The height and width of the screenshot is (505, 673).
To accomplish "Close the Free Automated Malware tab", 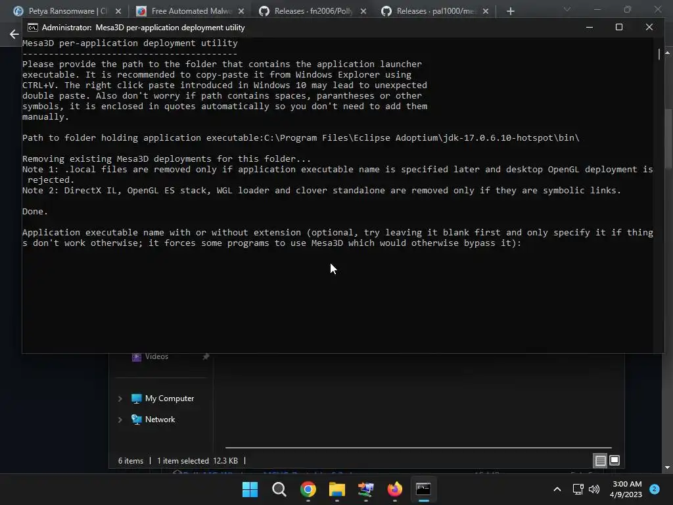I will point(241,11).
